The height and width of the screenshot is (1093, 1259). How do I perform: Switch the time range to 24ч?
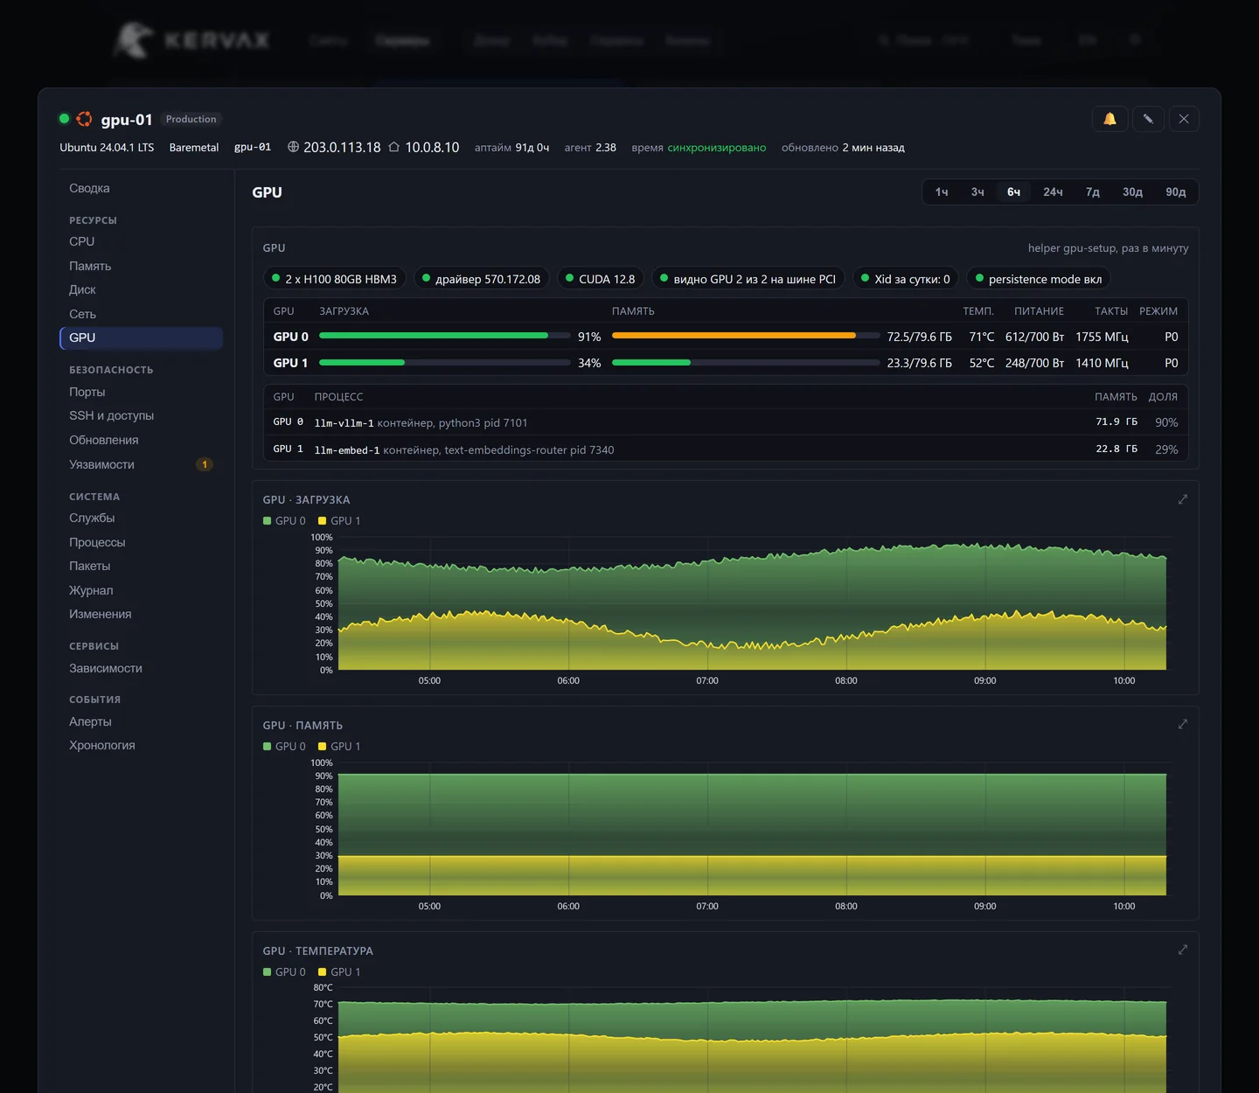[x=1053, y=192]
